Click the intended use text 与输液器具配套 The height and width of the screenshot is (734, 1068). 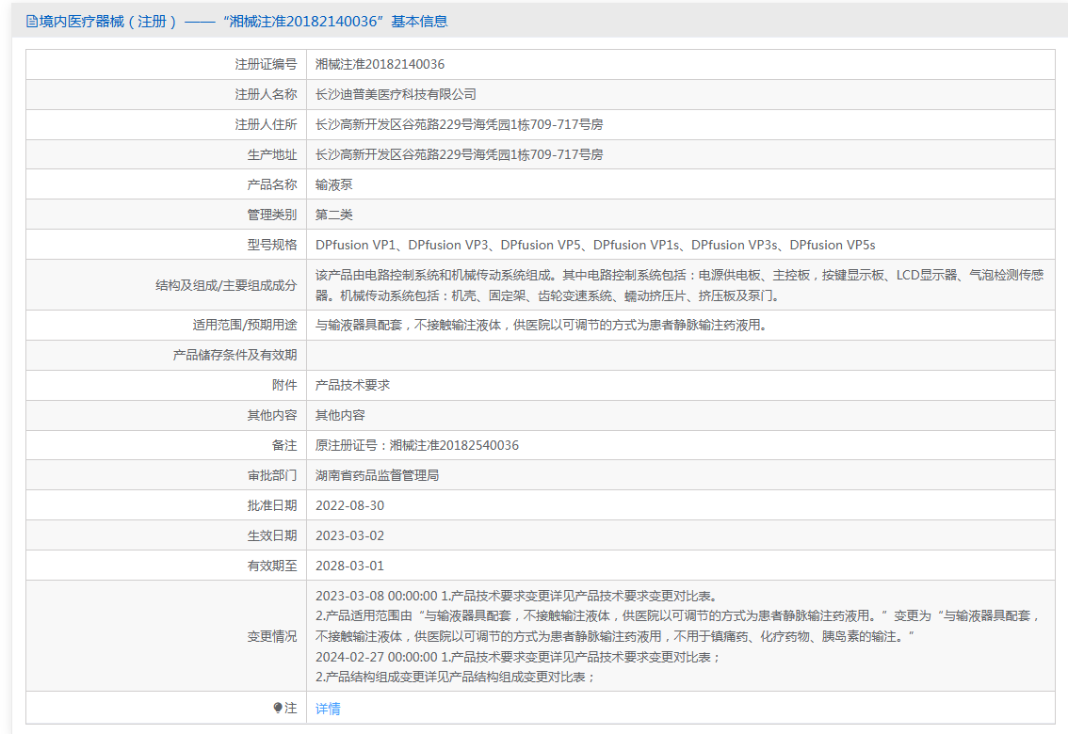pyautogui.click(x=542, y=326)
